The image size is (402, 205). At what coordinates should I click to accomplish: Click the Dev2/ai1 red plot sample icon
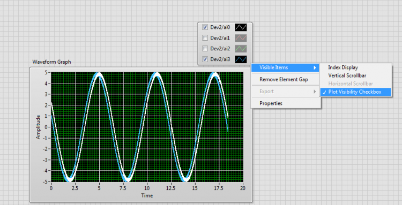pyautogui.click(x=241, y=38)
